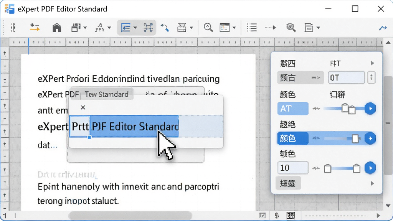Viewport: 393px width, 221px height.
Task: Expand the bottom row arrow in the side panel
Action: point(372,183)
